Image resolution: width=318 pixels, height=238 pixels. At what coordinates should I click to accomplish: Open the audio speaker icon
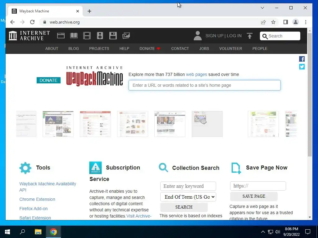click(x=100, y=36)
